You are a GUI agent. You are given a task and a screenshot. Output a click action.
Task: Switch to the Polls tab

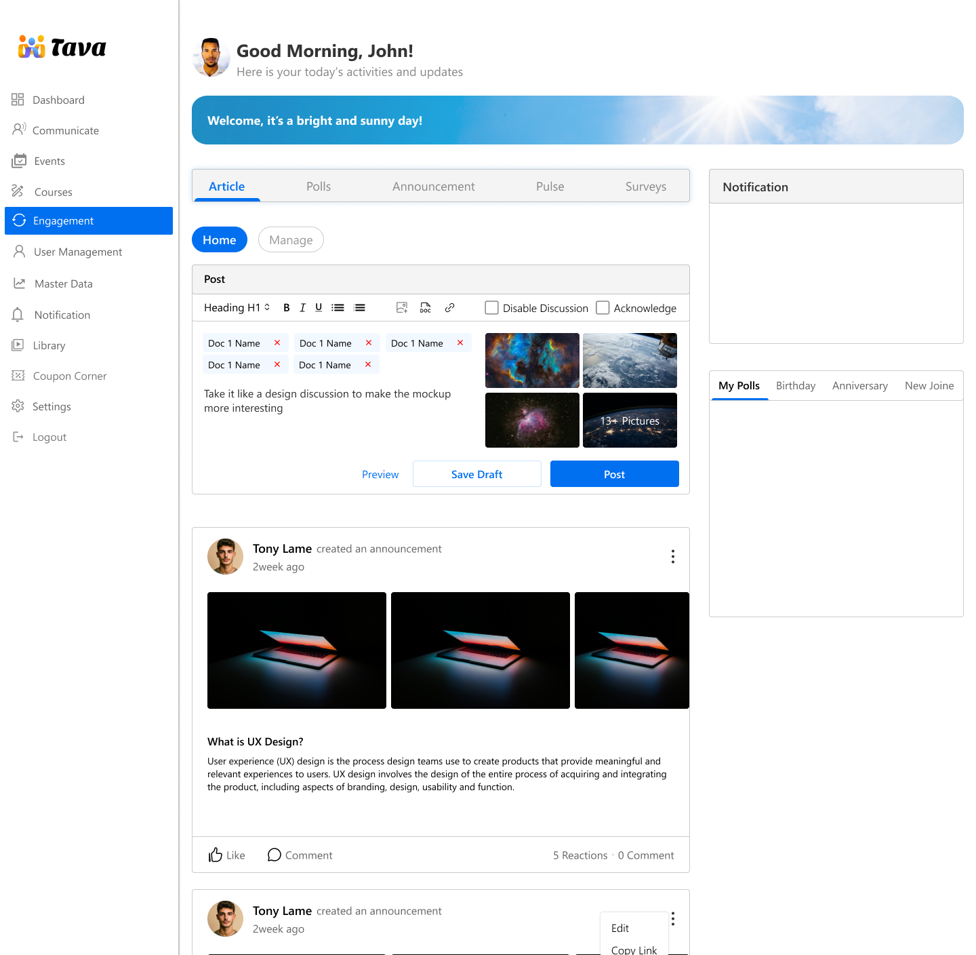pos(319,187)
